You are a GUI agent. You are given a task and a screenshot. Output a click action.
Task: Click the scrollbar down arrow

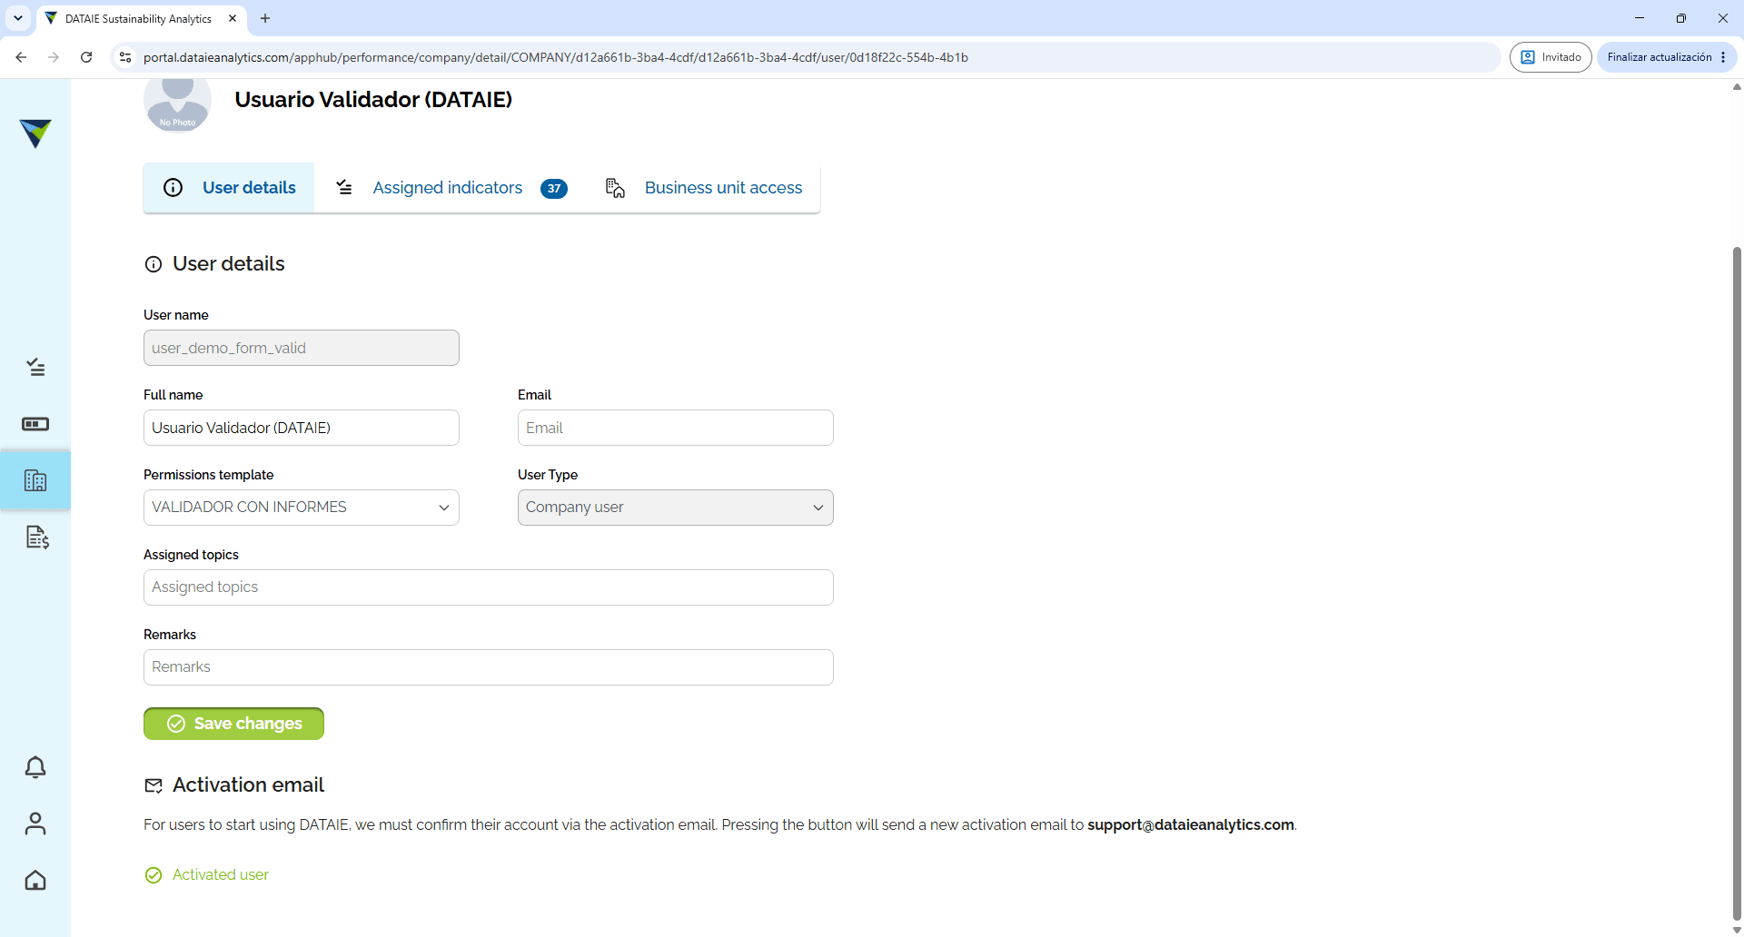click(x=1737, y=930)
